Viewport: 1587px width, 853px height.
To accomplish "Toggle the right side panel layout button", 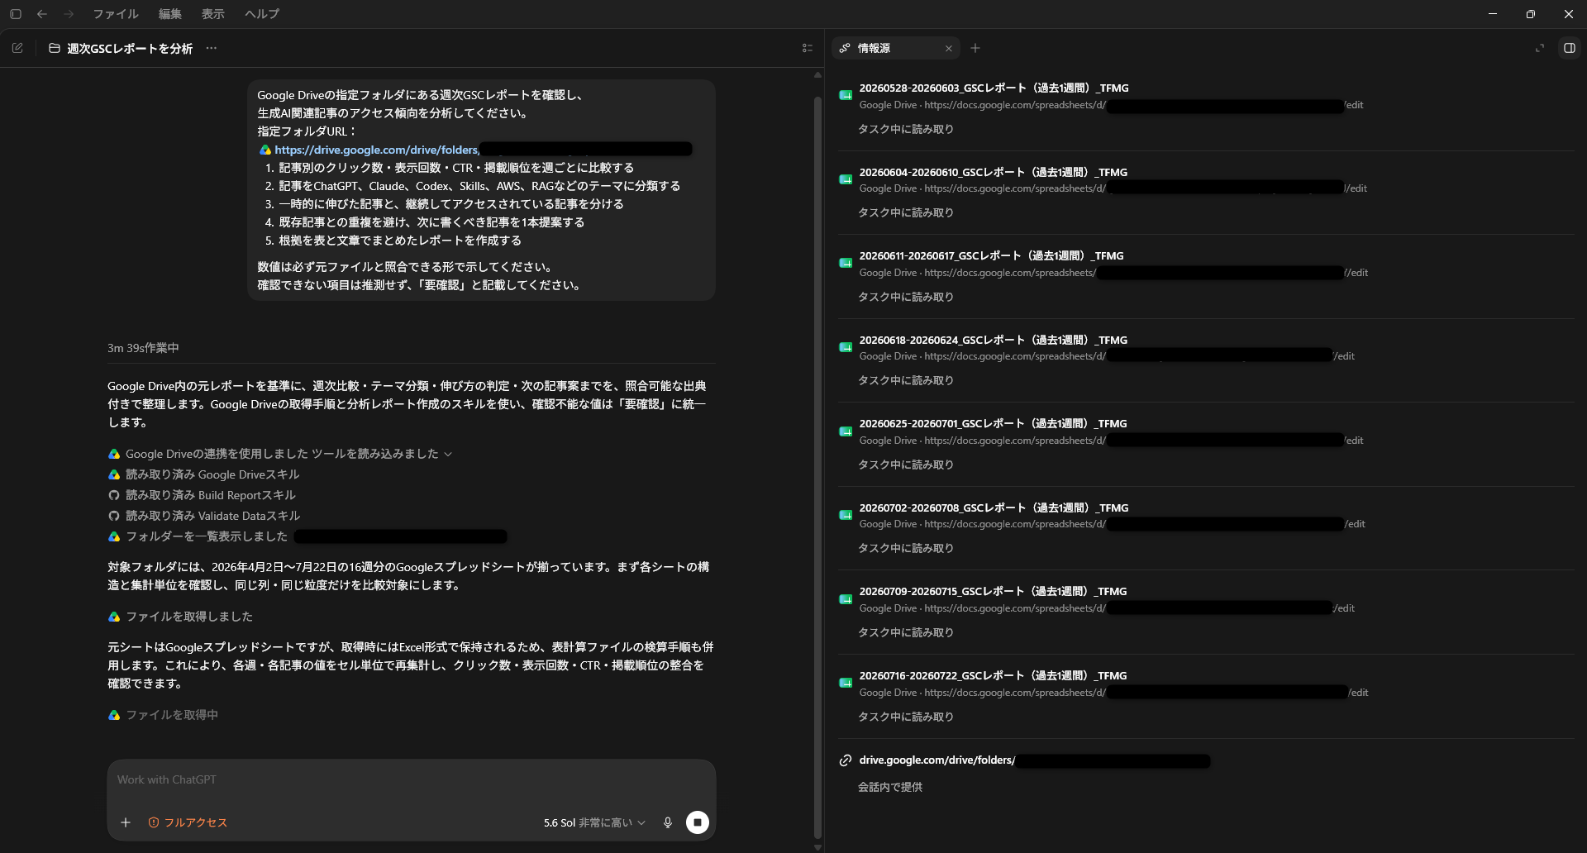I will coord(1570,48).
